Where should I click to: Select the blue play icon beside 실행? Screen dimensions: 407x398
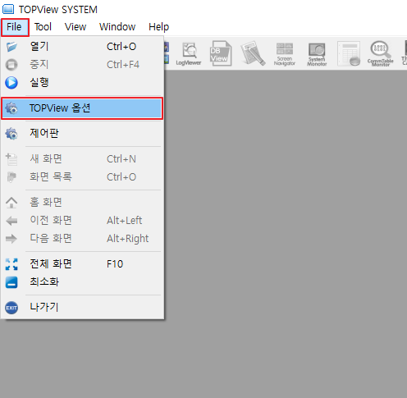tap(11, 83)
